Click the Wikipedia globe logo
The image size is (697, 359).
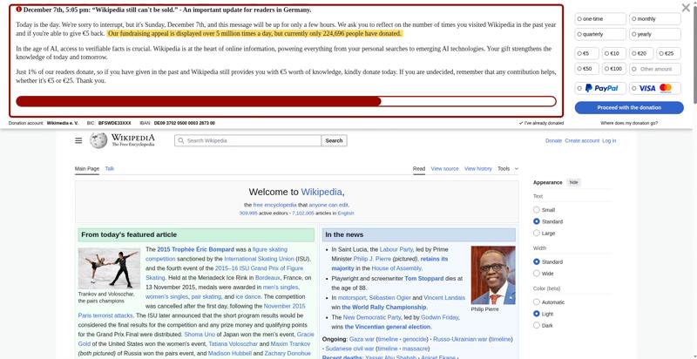click(98, 140)
